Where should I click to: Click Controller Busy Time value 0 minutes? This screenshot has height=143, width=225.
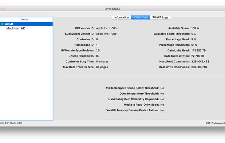(x=102, y=61)
